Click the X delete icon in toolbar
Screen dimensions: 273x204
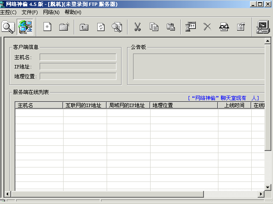click(207, 27)
